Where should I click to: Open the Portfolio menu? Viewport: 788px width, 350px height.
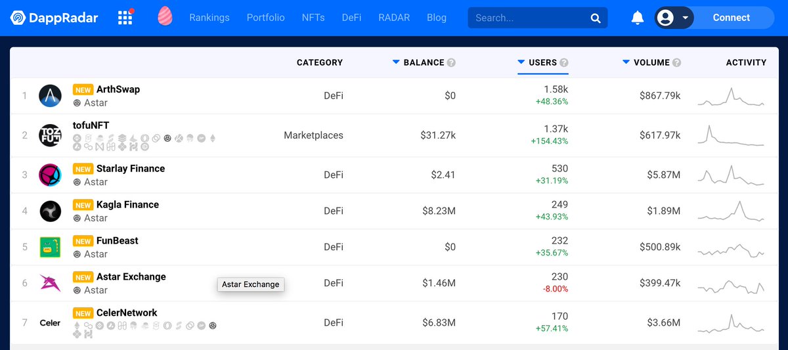266,18
